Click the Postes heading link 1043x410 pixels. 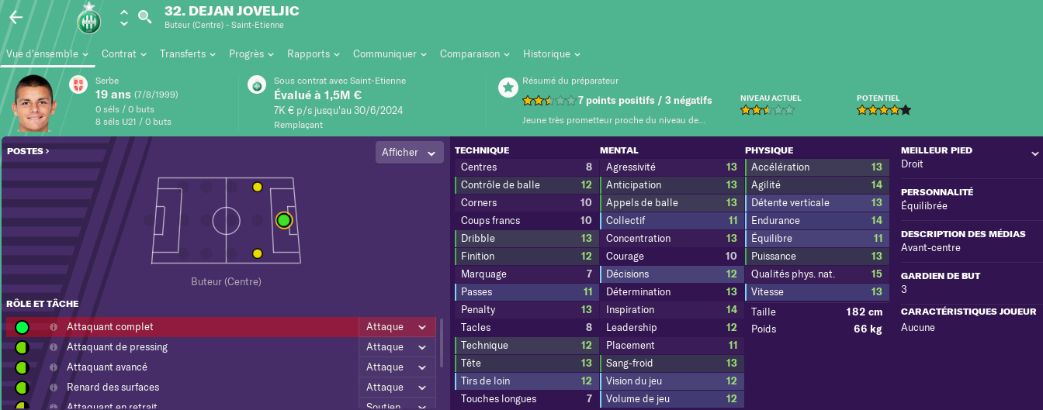click(x=28, y=151)
